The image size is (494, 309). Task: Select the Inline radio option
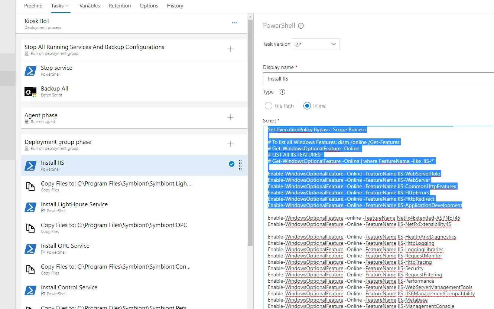click(x=307, y=106)
